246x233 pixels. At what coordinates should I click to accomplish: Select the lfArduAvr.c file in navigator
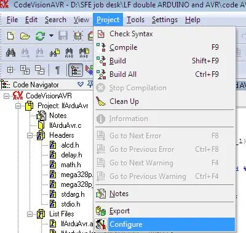65,125
